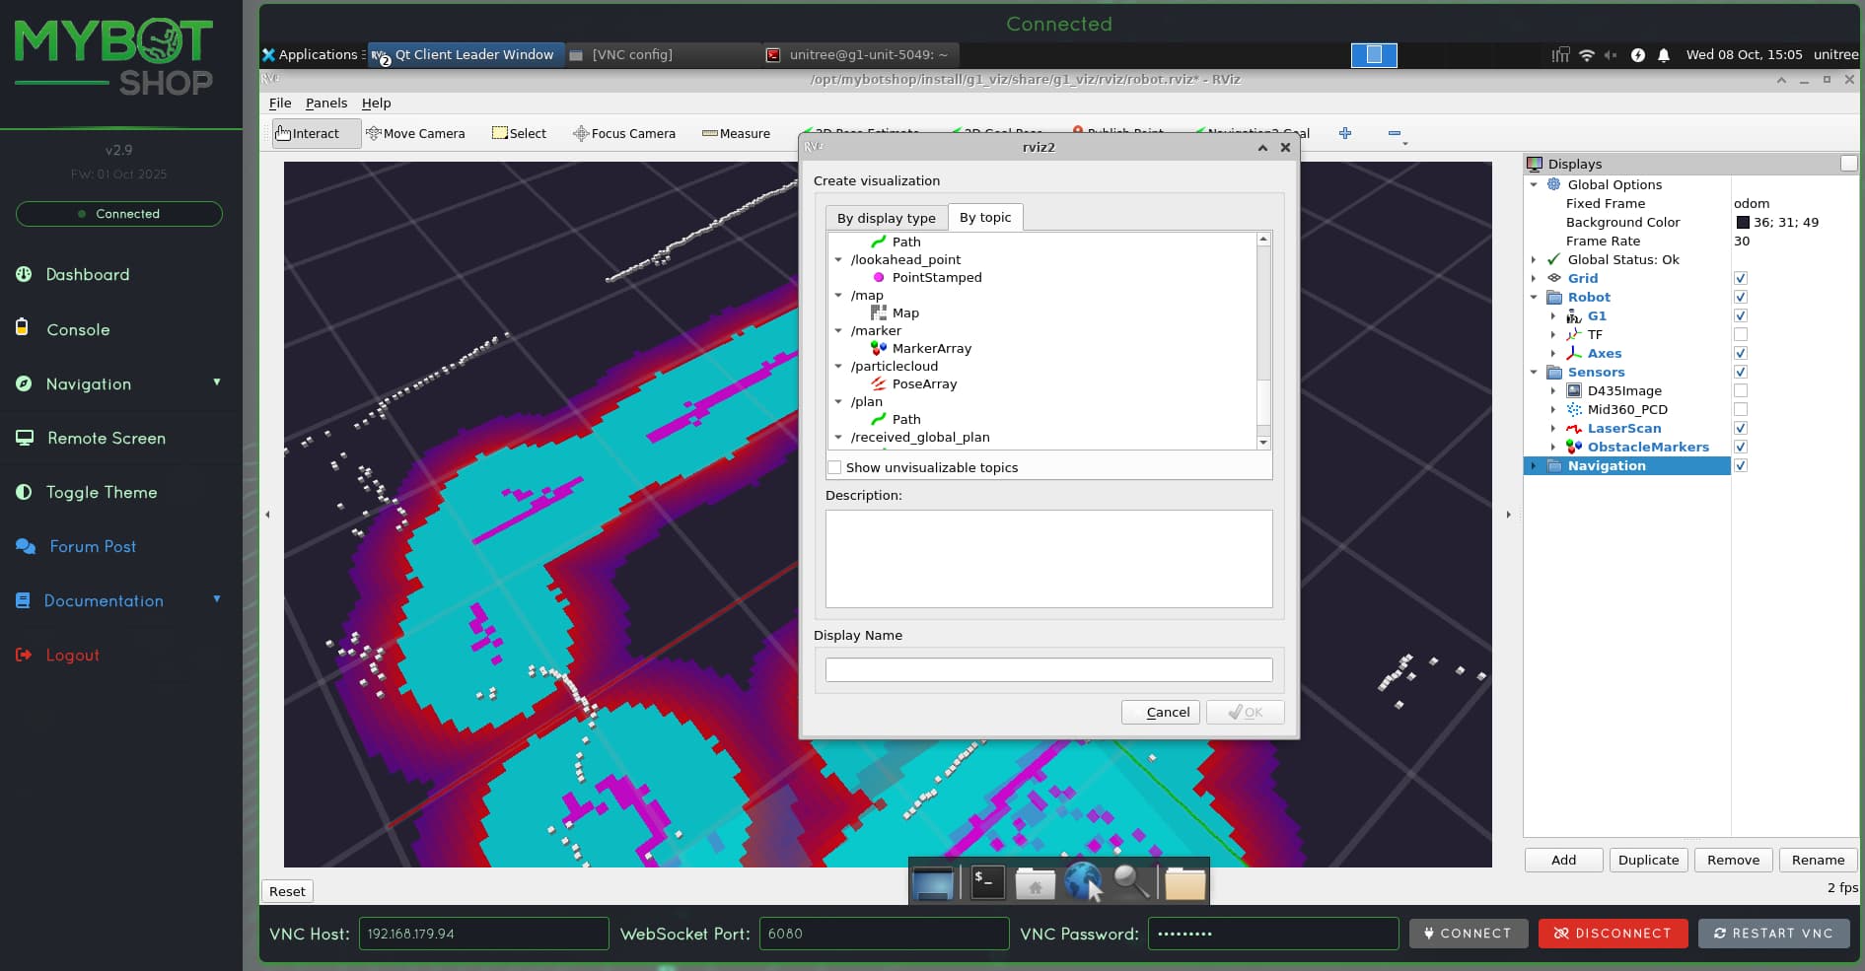Enable Show unvisualizable topics checkbox
Viewport: 1865px width, 971px height.
[x=835, y=467]
